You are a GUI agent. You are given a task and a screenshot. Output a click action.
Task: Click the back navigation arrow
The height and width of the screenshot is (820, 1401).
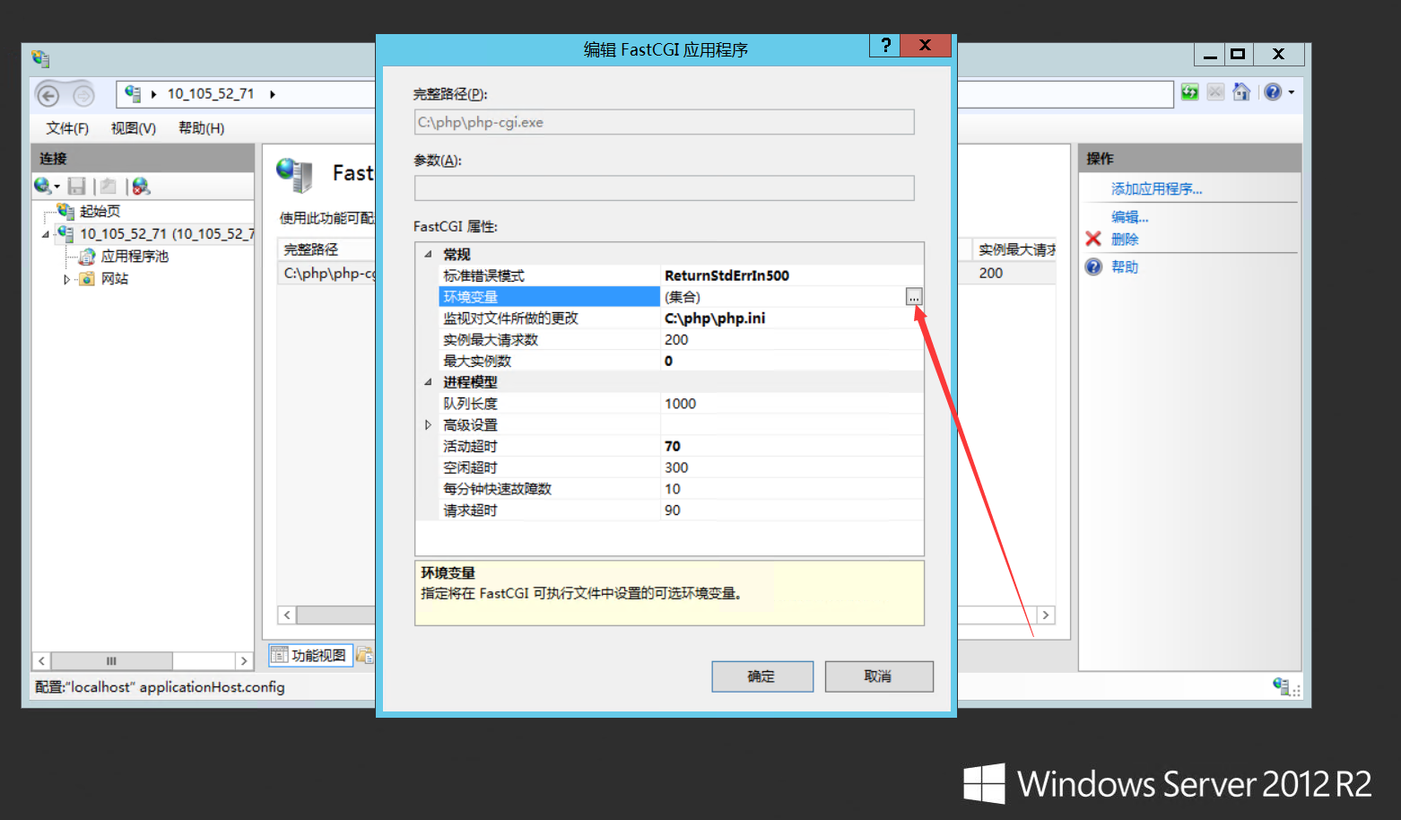[x=48, y=94]
